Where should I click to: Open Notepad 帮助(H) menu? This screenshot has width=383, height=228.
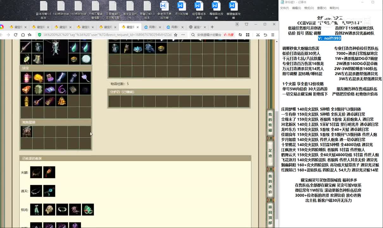pyautogui.click(x=334, y=8)
